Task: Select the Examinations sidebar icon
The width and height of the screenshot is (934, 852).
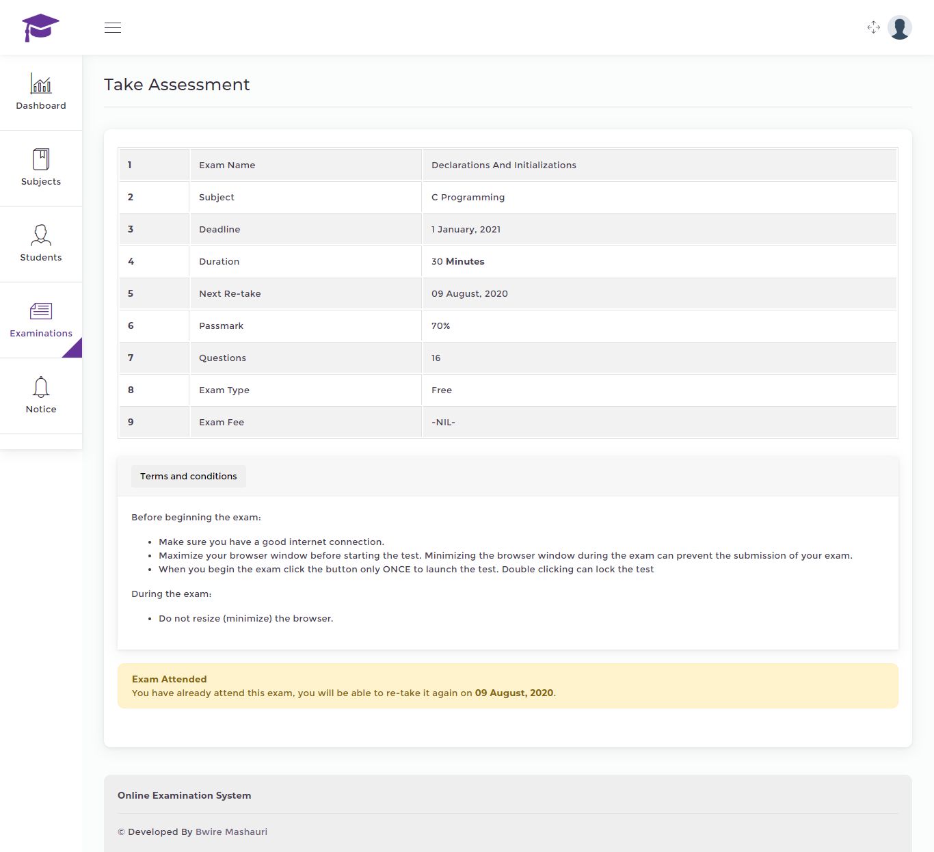Action: [x=41, y=311]
